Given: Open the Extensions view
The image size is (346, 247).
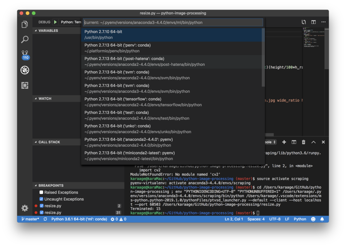Looking at the screenshot, I should click(25, 85).
